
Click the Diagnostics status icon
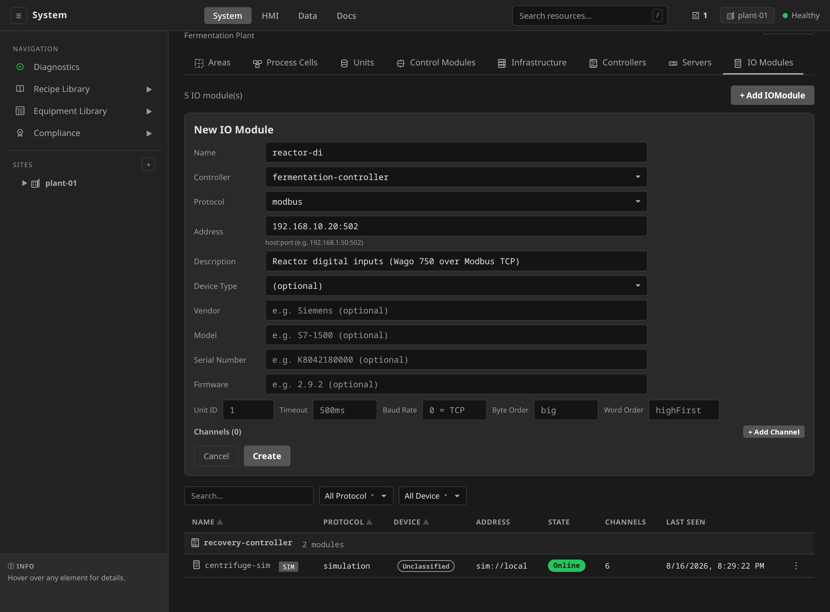click(x=20, y=67)
